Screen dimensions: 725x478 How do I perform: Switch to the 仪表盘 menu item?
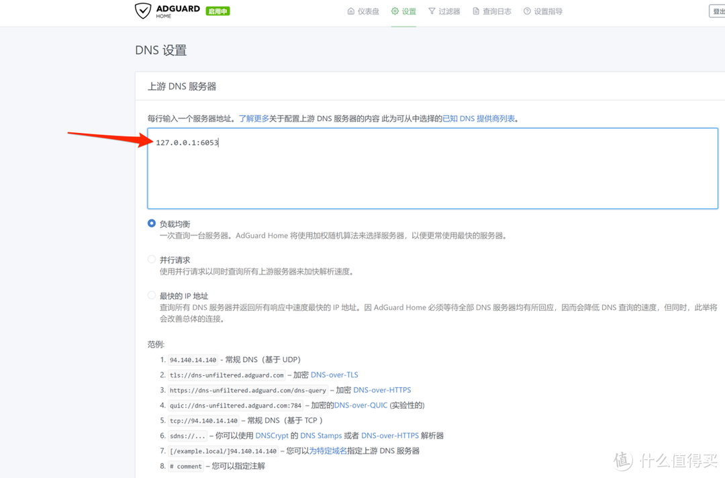tap(367, 11)
